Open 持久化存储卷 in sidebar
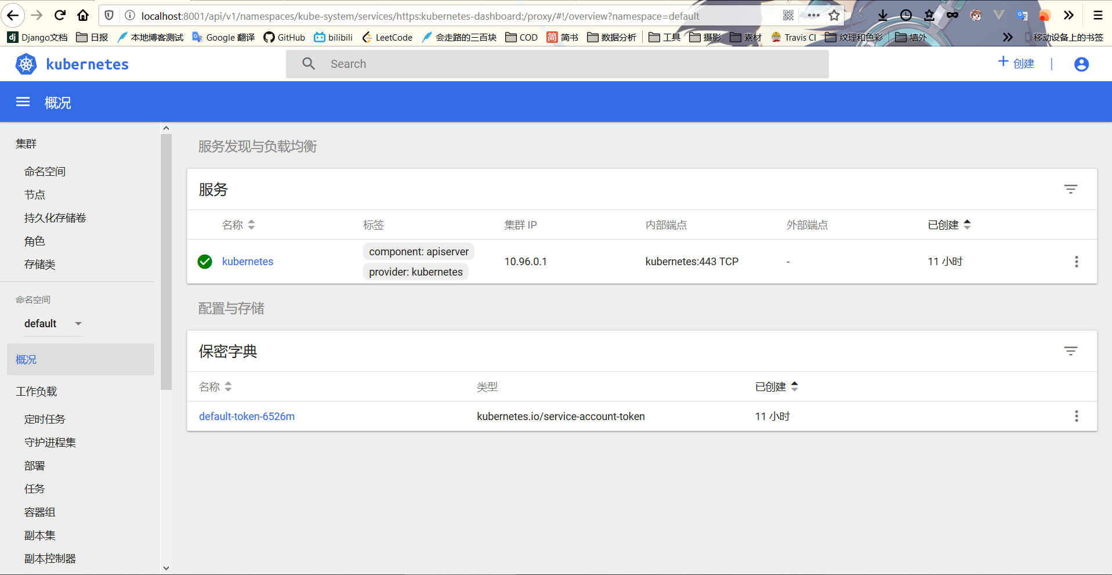 pos(55,218)
